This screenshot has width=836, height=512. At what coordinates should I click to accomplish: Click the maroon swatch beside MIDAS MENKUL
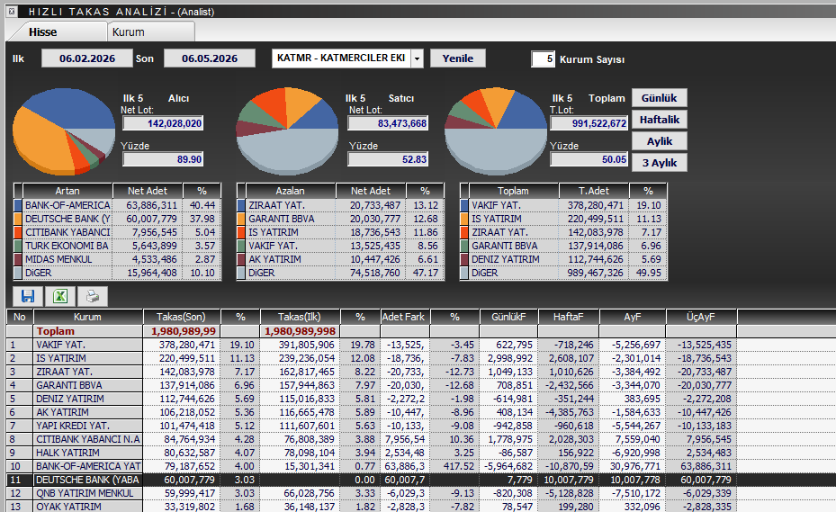pos(18,259)
